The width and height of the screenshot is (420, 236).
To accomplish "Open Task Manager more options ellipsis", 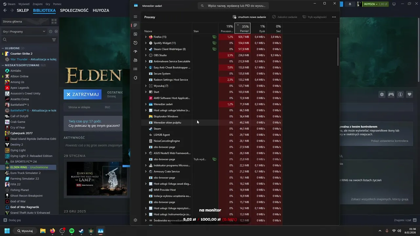I will pos(334,17).
